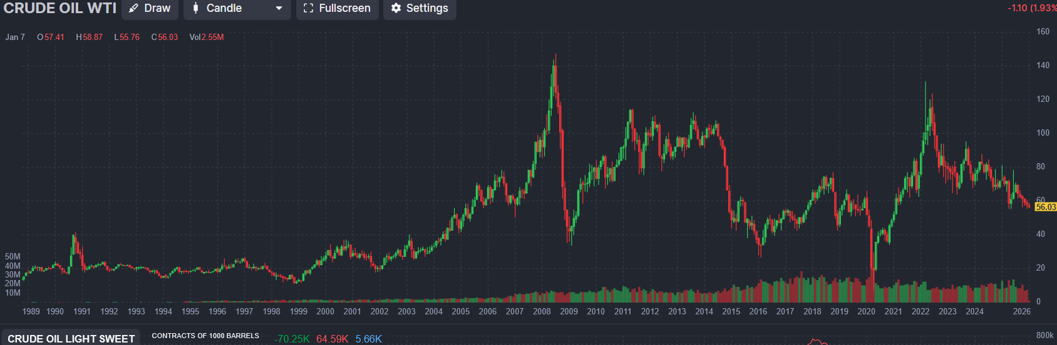Screen dimensions: 1057x345
Task: Click the red 64.59K value
Action: 332,339
